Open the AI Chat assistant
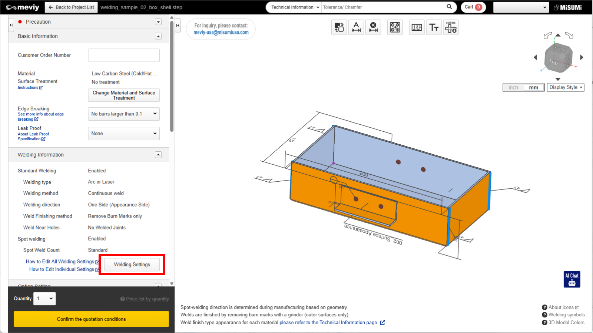The width and height of the screenshot is (593, 333). (x=572, y=279)
